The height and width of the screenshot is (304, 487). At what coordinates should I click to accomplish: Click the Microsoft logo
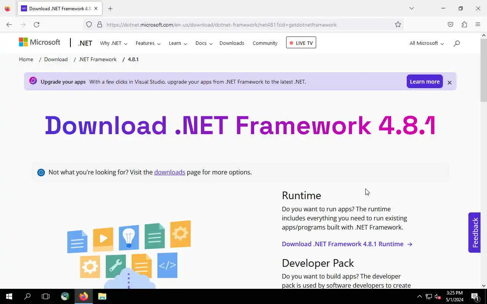[x=40, y=42]
